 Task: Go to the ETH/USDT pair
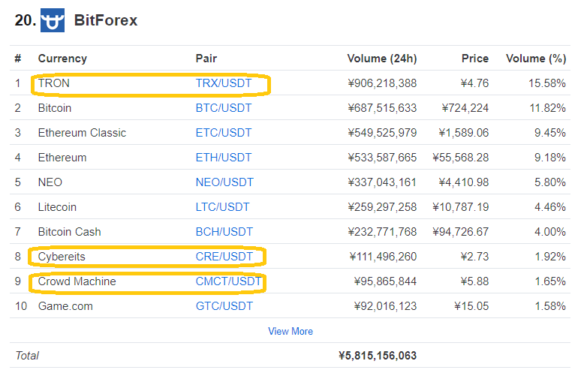pos(224,158)
